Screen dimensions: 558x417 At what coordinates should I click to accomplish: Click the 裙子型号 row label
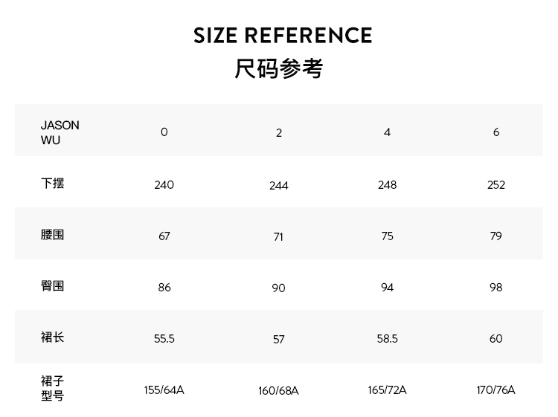[53, 389]
